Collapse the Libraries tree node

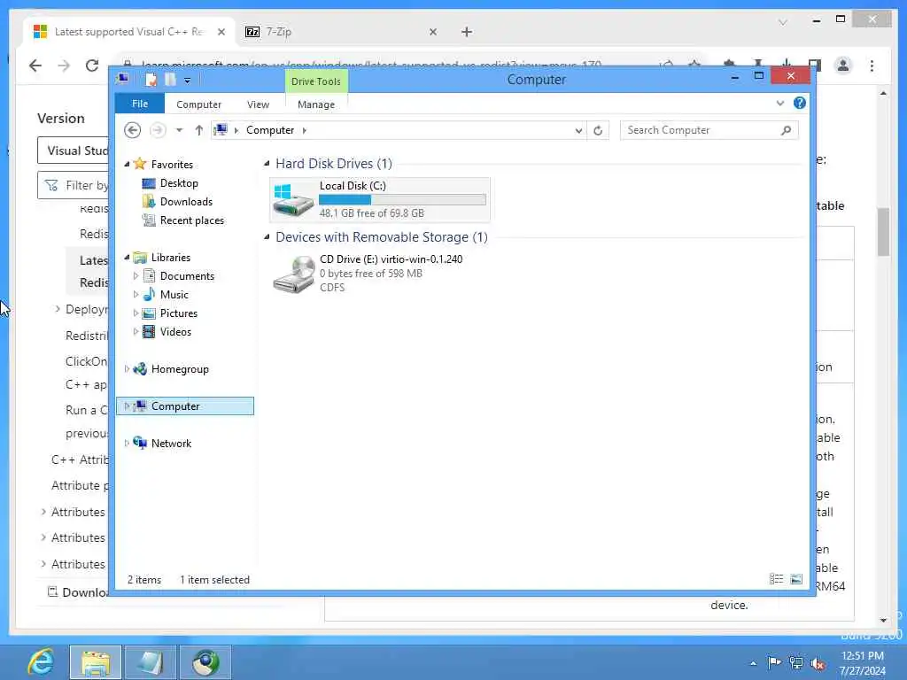(127, 258)
